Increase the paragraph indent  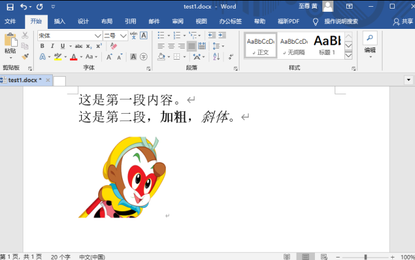[222, 35]
